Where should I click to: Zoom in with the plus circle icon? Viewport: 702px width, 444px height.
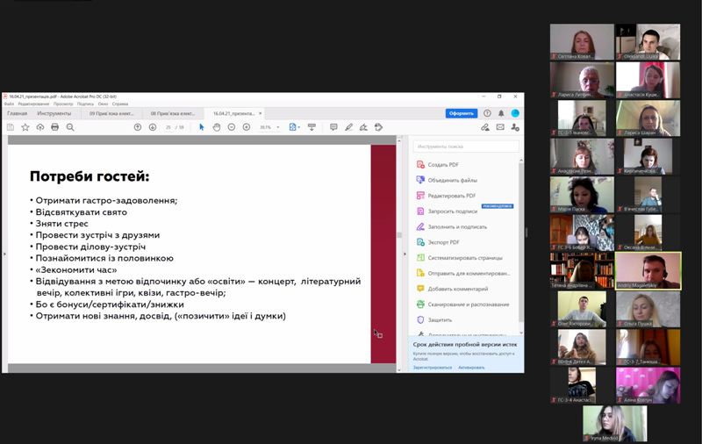[x=247, y=127]
